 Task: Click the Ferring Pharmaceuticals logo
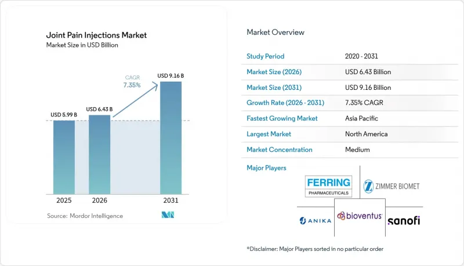328,186
